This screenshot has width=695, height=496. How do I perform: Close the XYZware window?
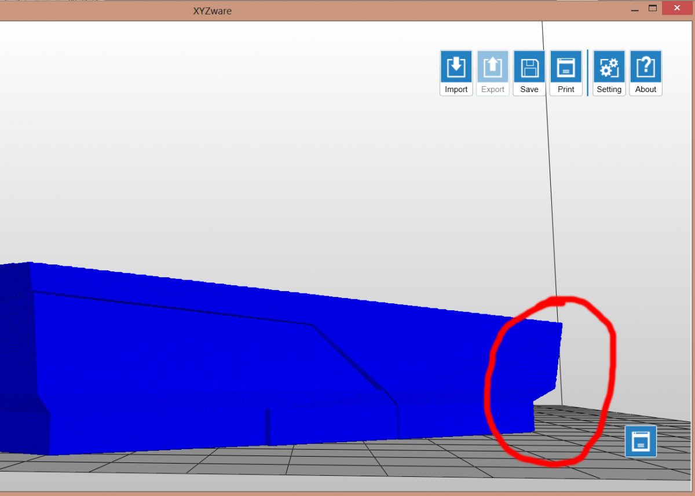(x=678, y=8)
